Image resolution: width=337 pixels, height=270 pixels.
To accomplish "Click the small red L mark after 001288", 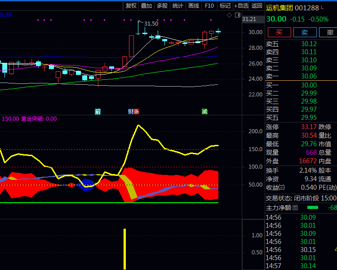I will (x=322, y=8).
